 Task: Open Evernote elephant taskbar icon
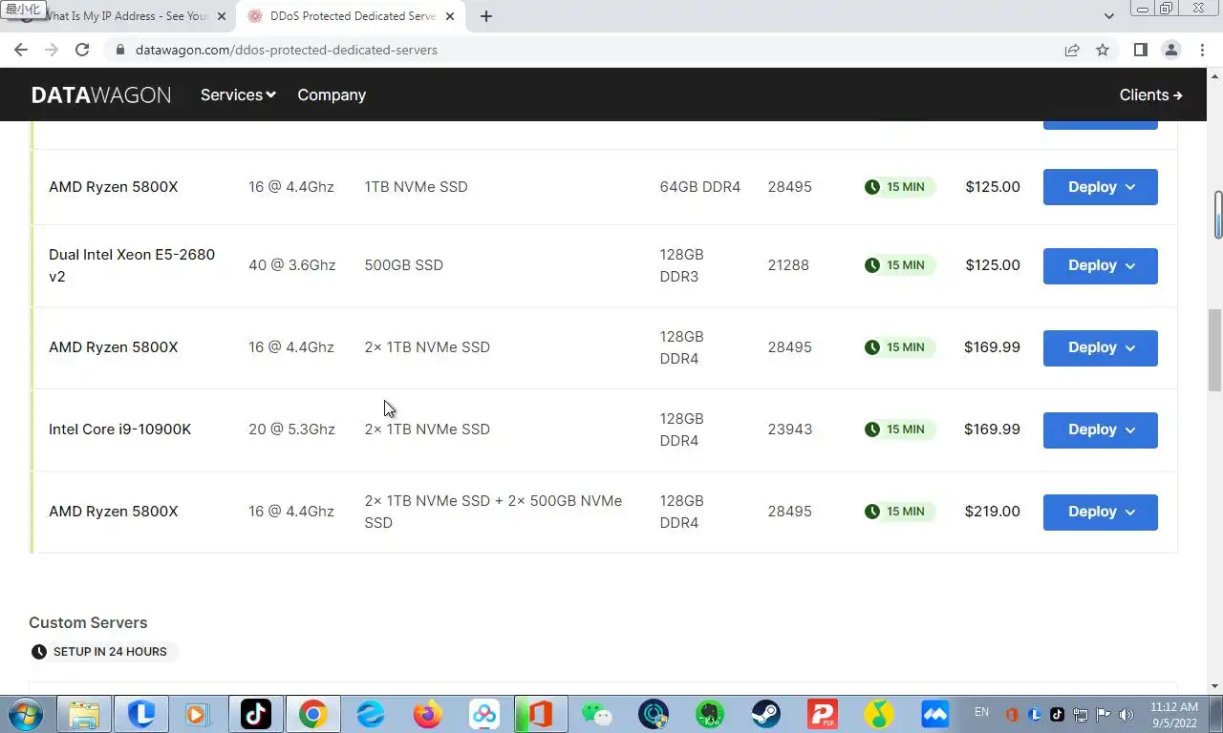coord(709,714)
